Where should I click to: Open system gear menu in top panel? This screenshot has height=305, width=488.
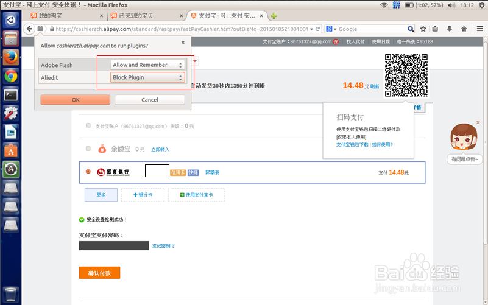[x=482, y=5]
